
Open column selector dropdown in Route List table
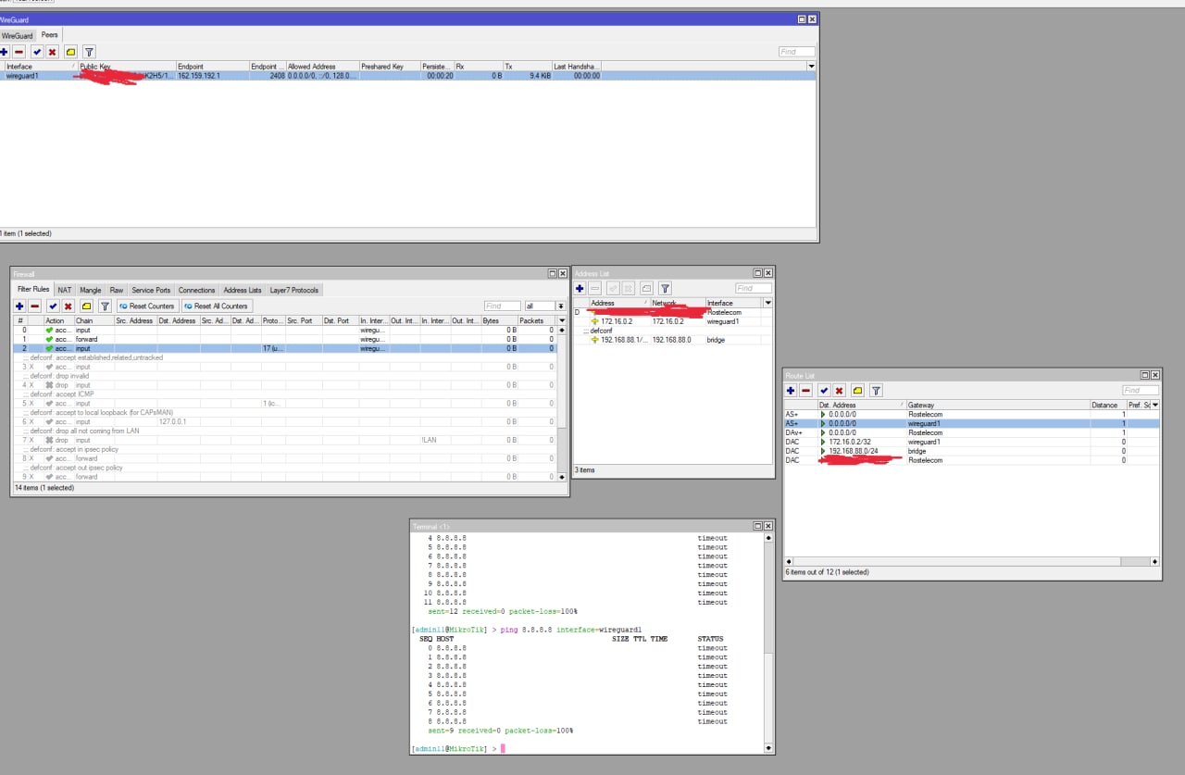pyautogui.click(x=1154, y=405)
